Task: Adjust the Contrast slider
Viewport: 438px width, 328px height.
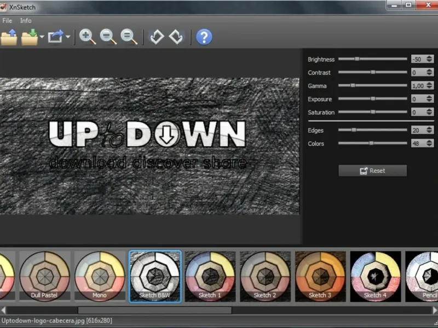Action: [x=373, y=72]
